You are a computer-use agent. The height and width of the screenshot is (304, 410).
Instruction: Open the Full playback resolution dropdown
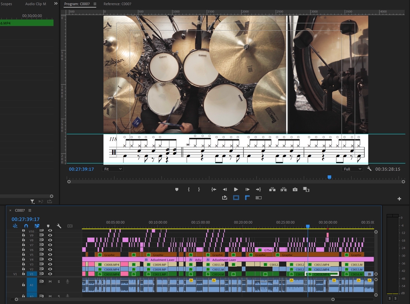pyautogui.click(x=352, y=169)
